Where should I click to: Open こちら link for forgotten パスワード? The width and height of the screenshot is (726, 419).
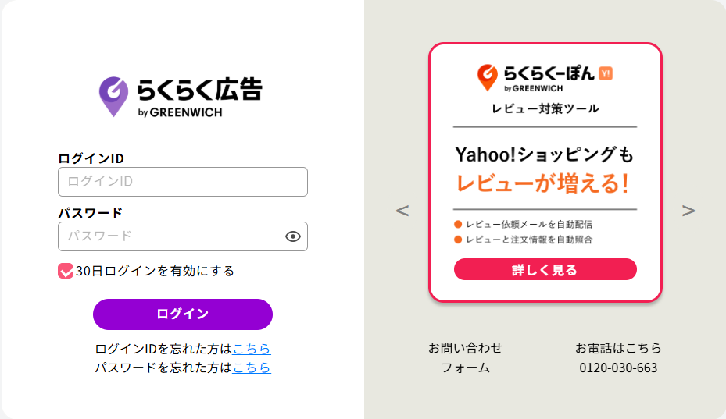coord(252,367)
